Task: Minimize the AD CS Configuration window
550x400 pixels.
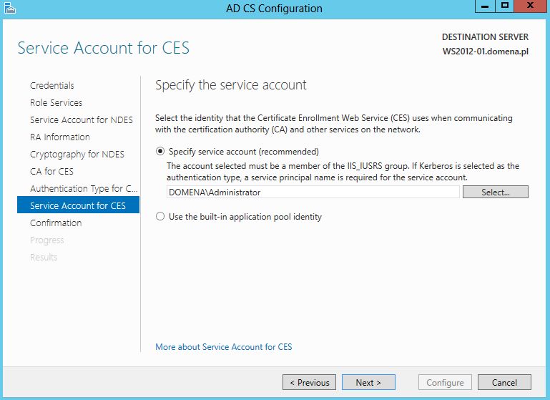Action: pyautogui.click(x=485, y=6)
